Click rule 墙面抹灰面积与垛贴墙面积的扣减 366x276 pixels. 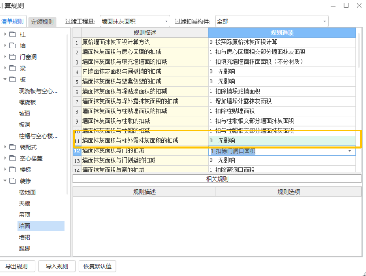[144, 91]
